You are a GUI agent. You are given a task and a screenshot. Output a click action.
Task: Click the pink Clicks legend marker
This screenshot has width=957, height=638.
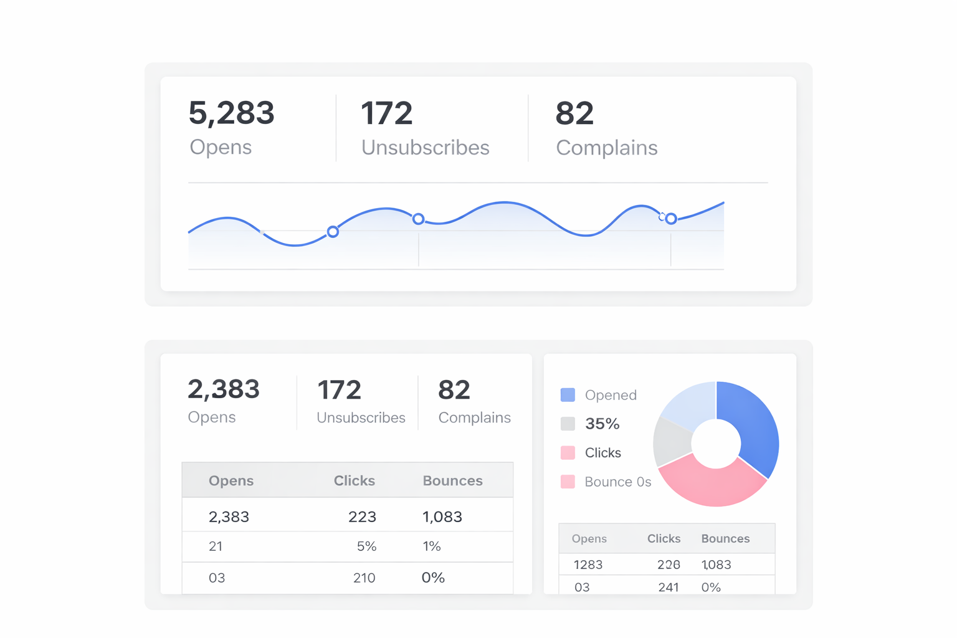[x=568, y=452]
